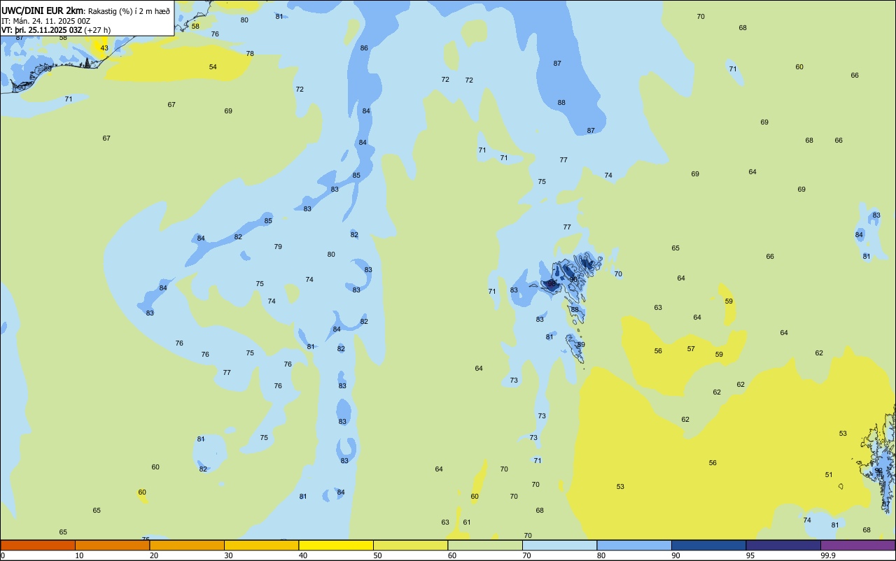Pick the 95–99.9 navy legend swatch

(783, 545)
